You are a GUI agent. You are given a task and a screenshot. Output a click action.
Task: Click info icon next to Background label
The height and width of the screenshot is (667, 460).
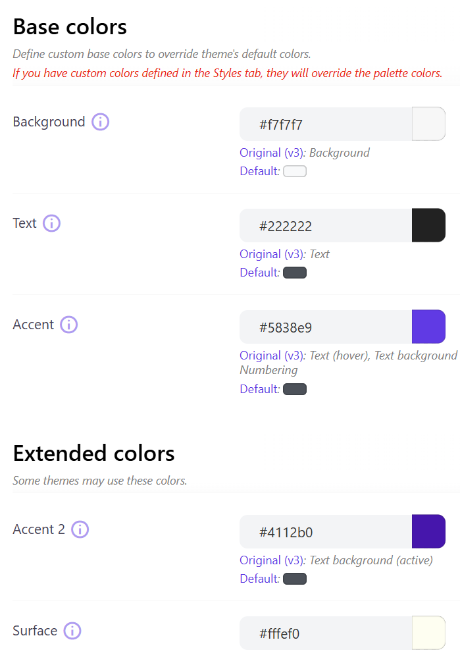tap(101, 122)
